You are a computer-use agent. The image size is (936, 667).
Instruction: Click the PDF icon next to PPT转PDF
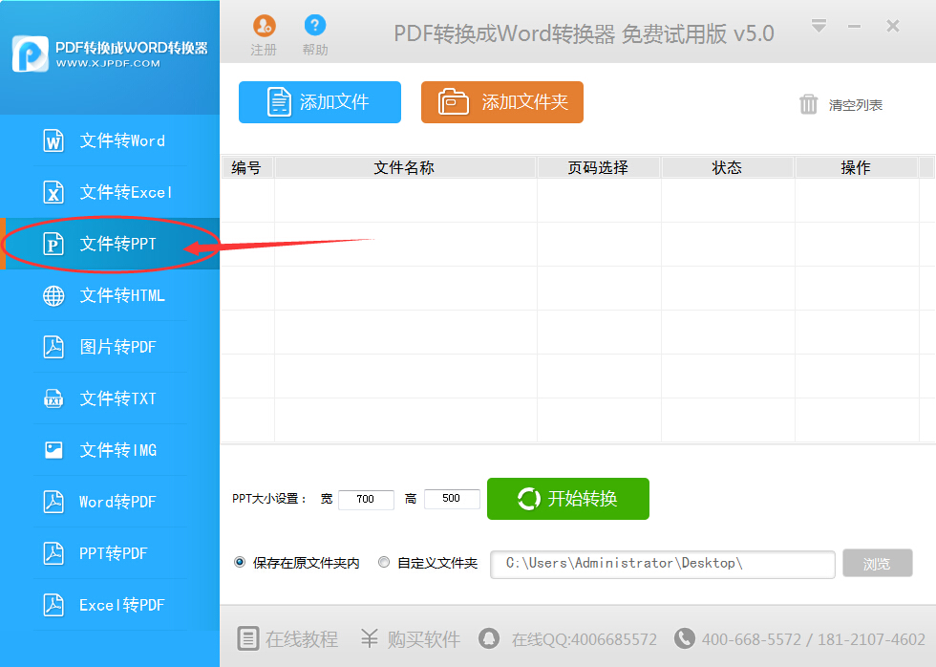point(53,553)
